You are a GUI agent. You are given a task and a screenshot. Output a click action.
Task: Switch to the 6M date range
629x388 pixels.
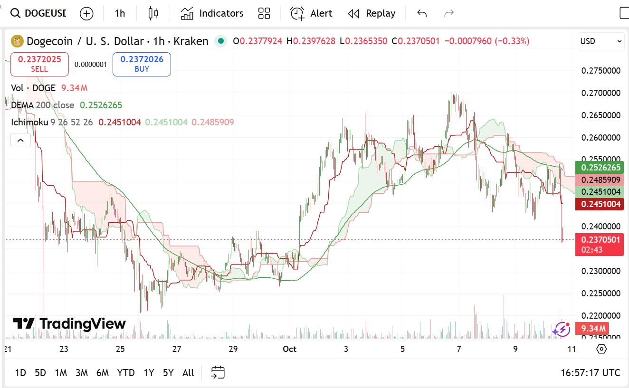point(103,373)
